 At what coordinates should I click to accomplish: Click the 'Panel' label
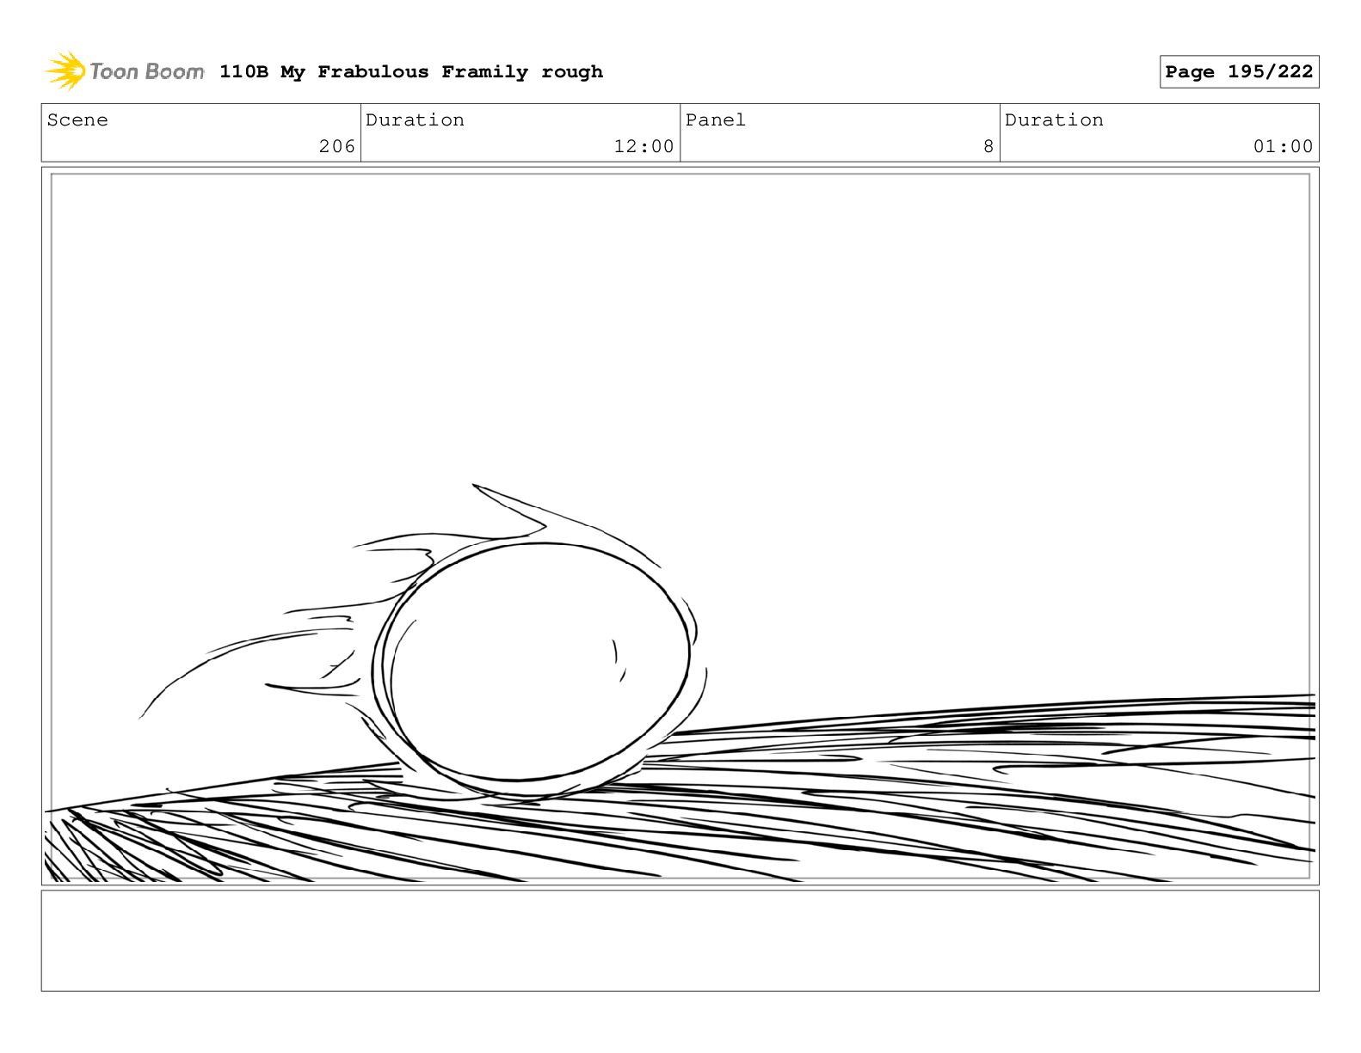[716, 120]
